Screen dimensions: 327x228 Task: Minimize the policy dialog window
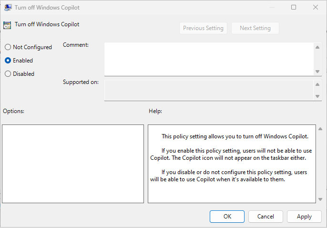(272, 7)
